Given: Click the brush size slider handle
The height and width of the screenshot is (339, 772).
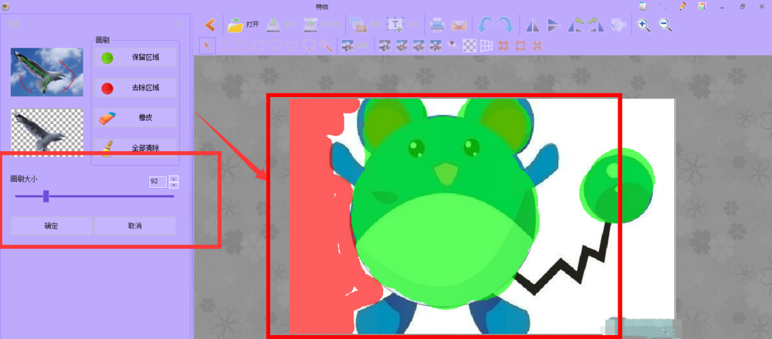Looking at the screenshot, I should click(x=46, y=196).
